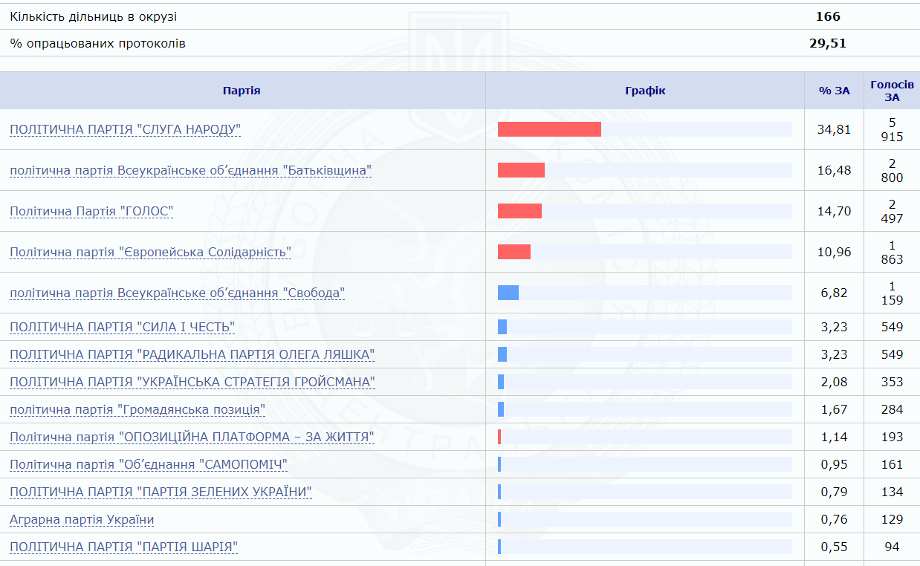Open the "Європейська Солідарність" party link

pyautogui.click(x=150, y=253)
